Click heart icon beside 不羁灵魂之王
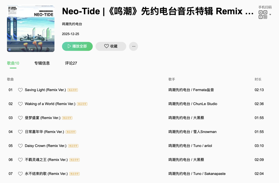The width and height of the screenshot is (279, 183). point(20,160)
